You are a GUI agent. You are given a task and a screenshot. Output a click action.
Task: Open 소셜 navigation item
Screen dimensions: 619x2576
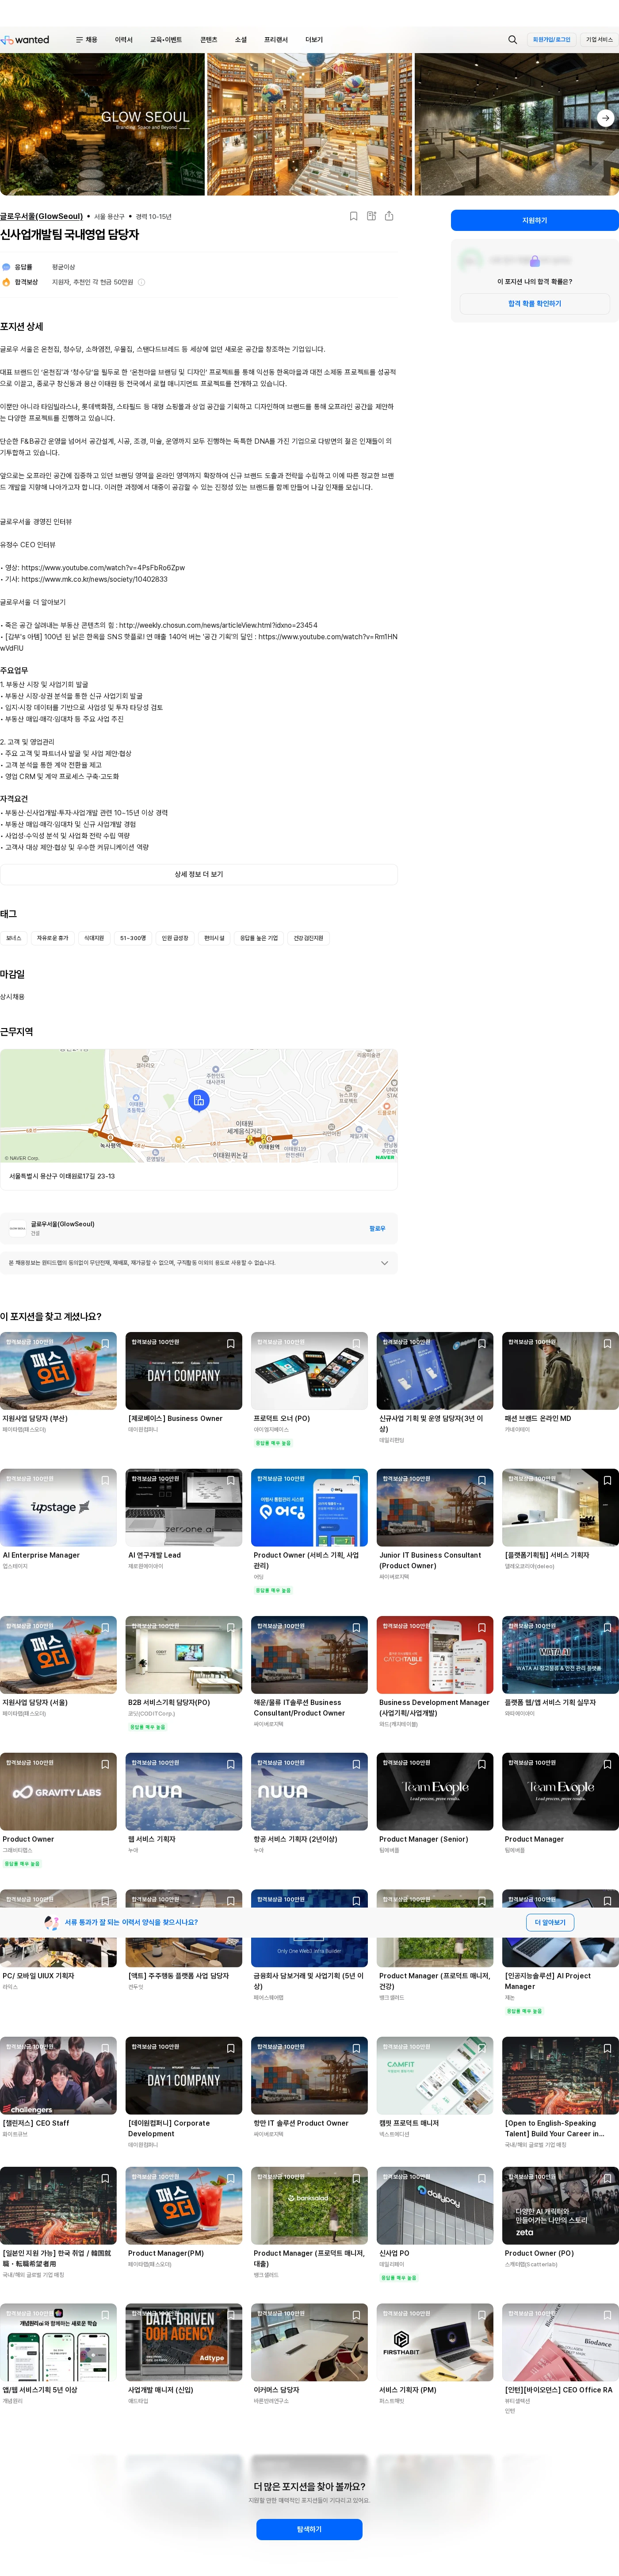pos(241,40)
